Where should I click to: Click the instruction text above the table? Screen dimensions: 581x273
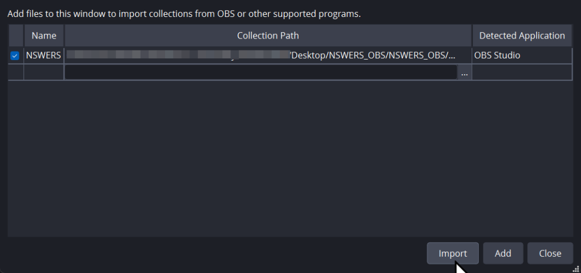184,14
